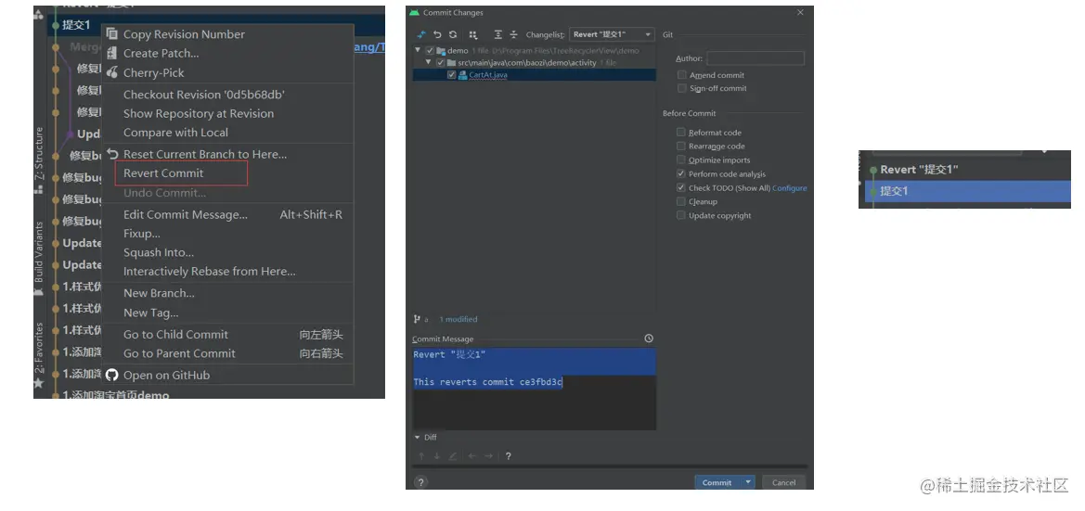Click the Commit Message text area
This screenshot has height=511, width=1085.
click(x=535, y=389)
